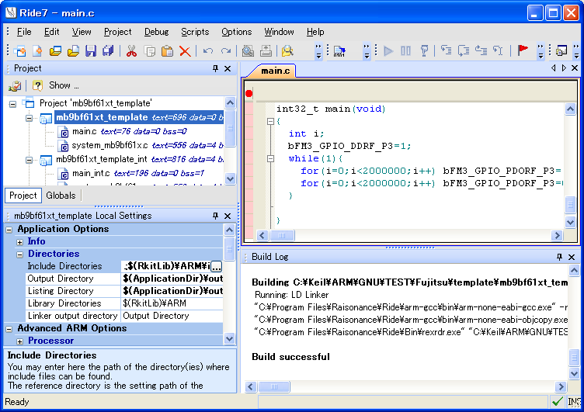Collapse the while loop code fold
This screenshot has width=584, height=412.
pyautogui.click(x=271, y=158)
